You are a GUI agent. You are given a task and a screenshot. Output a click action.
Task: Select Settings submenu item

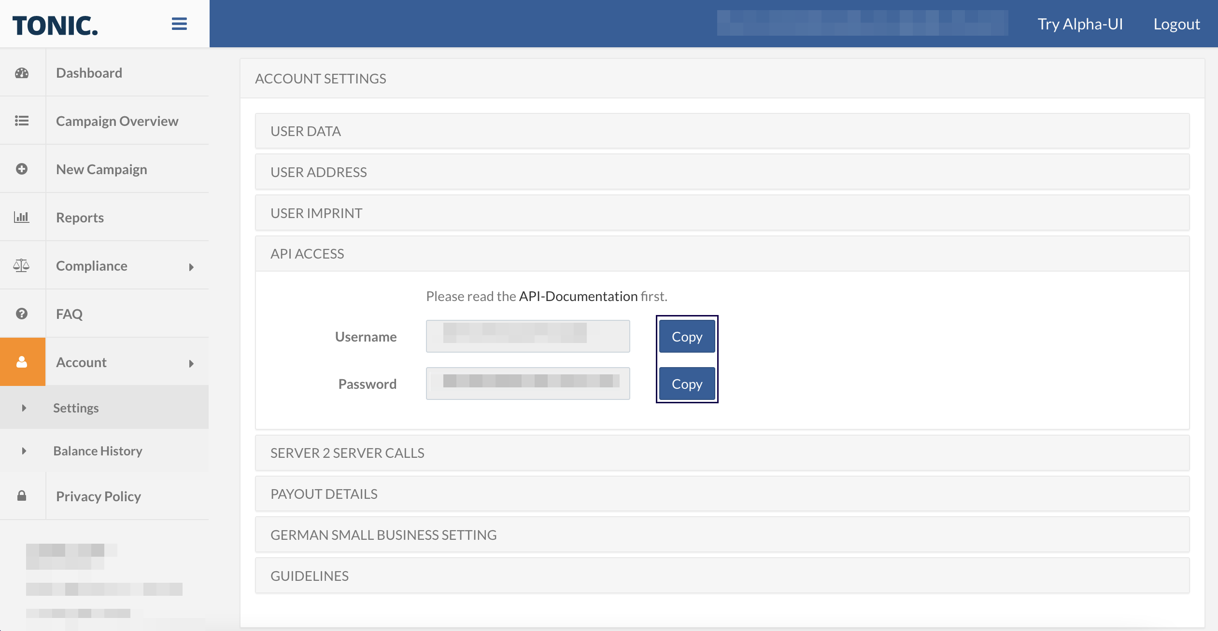(76, 408)
